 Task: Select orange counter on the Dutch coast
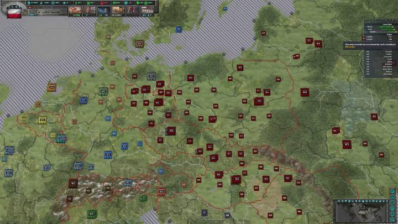pyautogui.click(x=52, y=87)
